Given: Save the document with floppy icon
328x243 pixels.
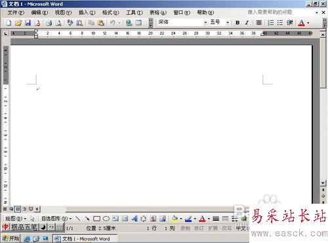Looking at the screenshot, I should (28, 23).
